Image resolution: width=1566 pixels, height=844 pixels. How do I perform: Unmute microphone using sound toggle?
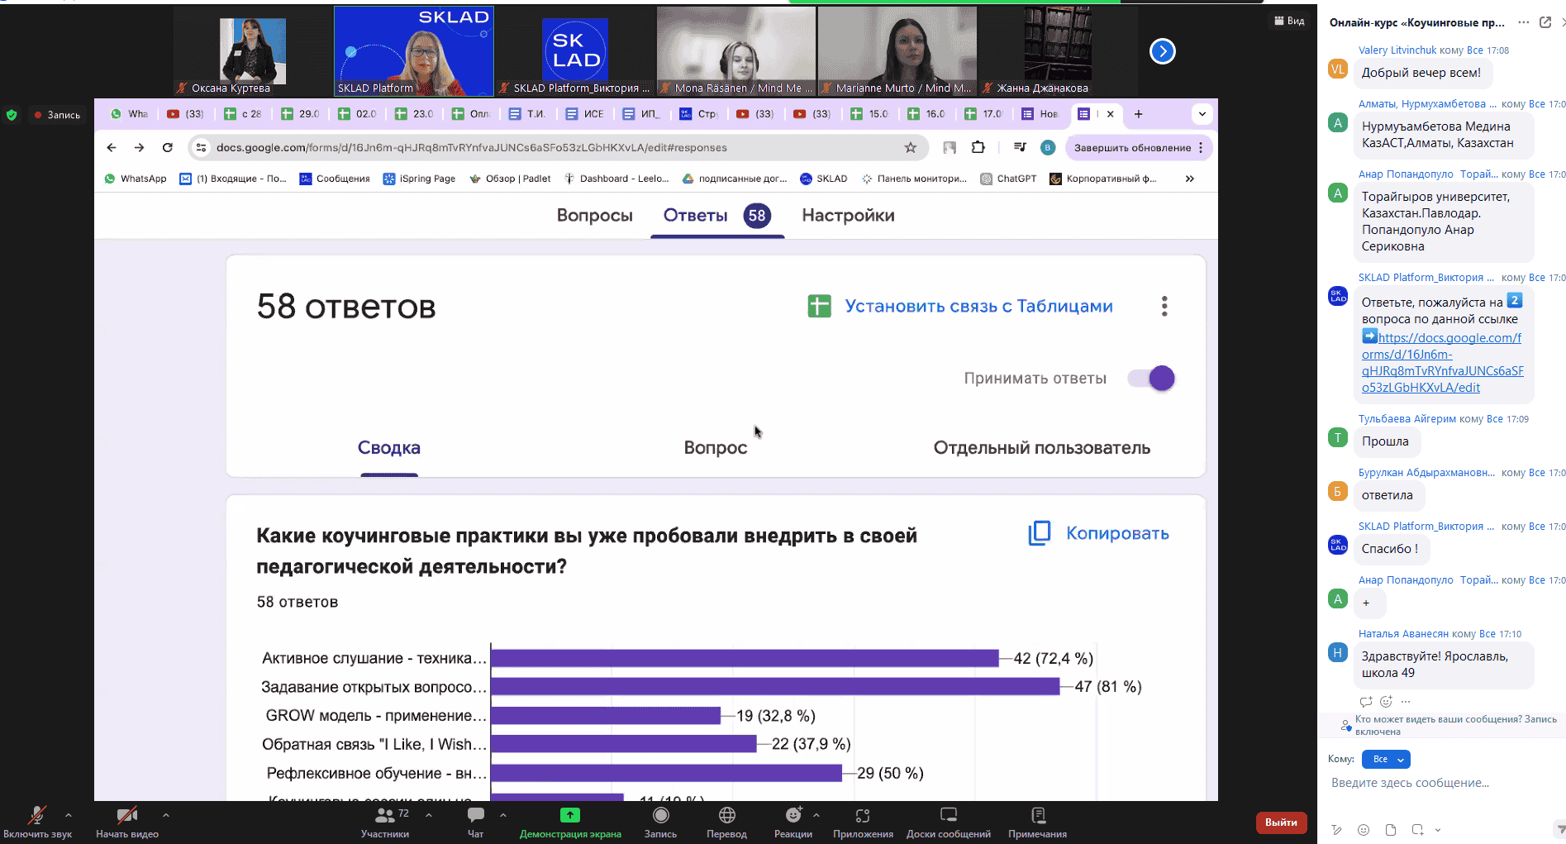[36, 816]
